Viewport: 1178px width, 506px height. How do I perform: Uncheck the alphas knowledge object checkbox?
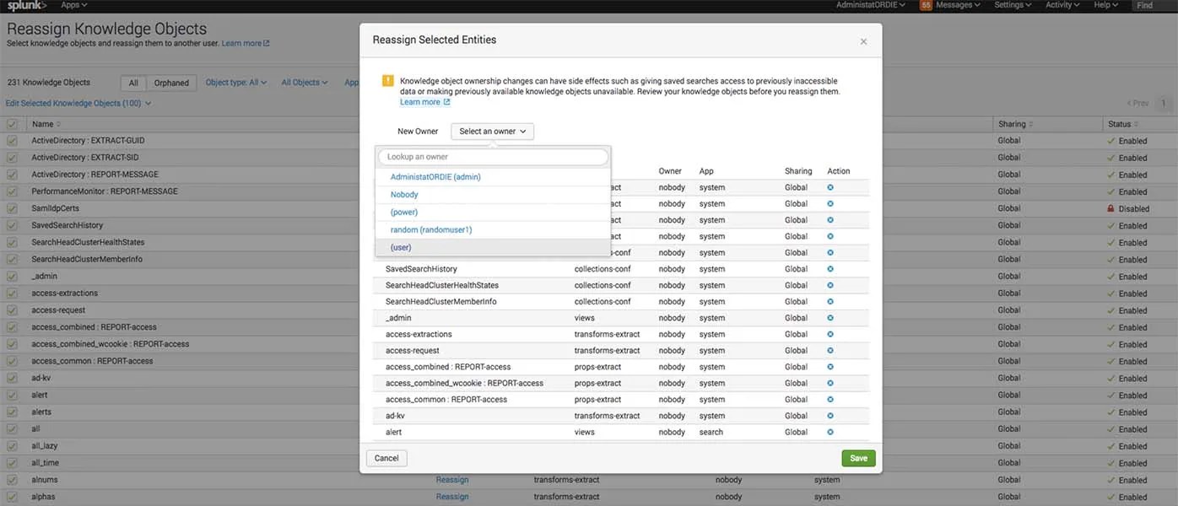click(12, 497)
